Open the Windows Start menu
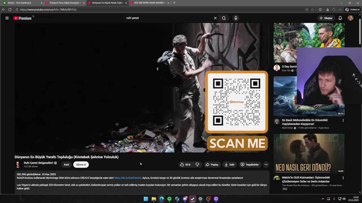The height and width of the screenshot is (203, 362). tap(146, 199)
